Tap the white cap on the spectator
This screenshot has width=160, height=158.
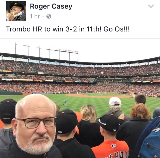[115, 101]
